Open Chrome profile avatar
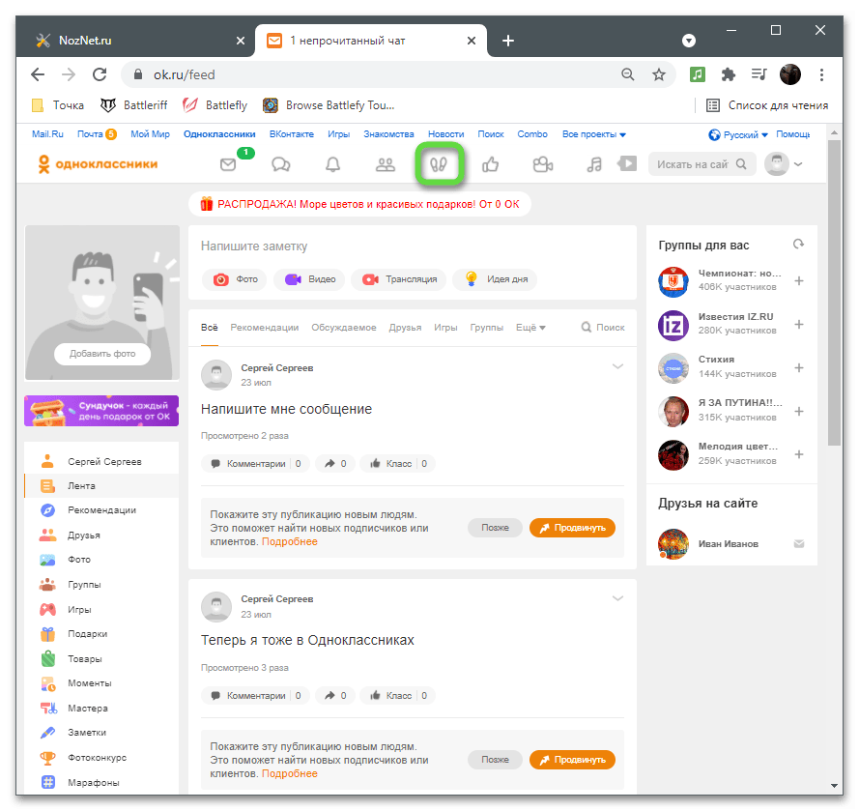This screenshot has width=859, height=811. [x=790, y=74]
